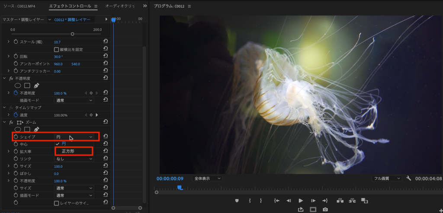Click the Go to In point icon
443x213 pixels.
[276, 200]
